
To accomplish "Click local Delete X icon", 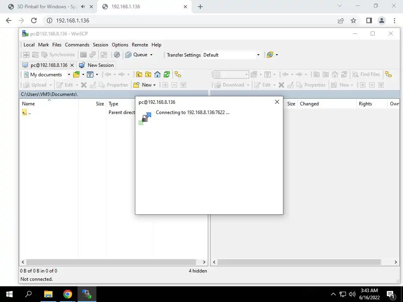I will (x=84, y=85).
